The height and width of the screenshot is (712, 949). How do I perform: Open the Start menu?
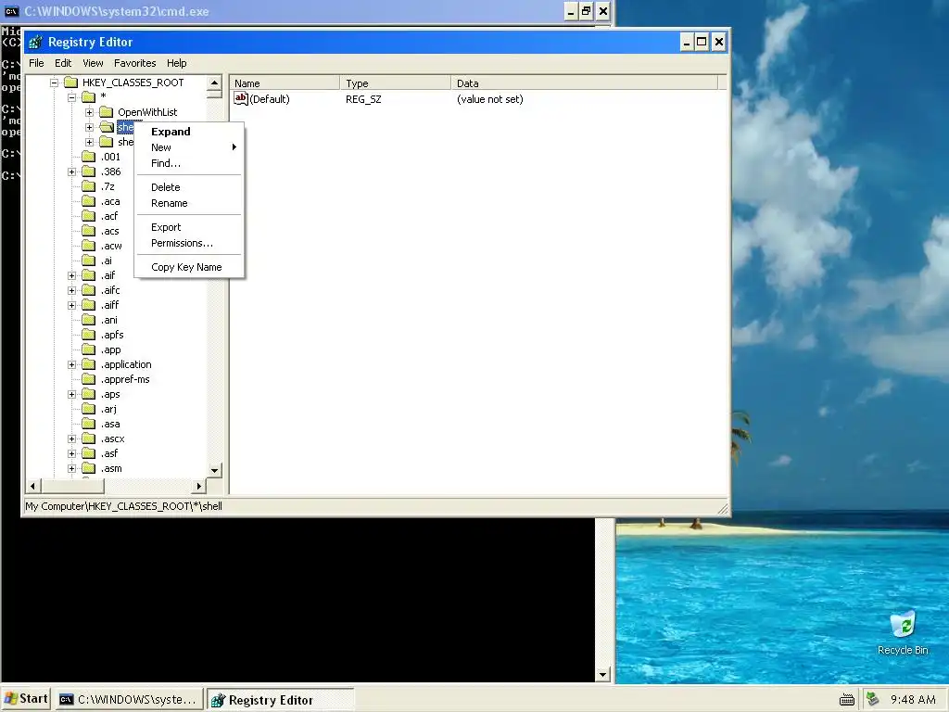click(26, 699)
